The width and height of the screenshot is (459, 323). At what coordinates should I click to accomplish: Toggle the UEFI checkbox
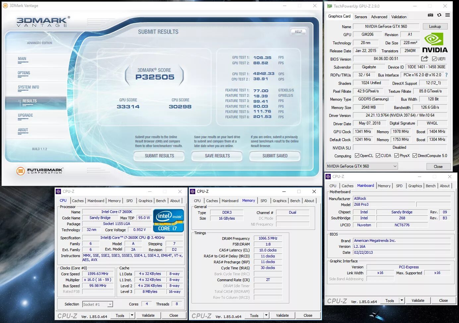(434, 59)
